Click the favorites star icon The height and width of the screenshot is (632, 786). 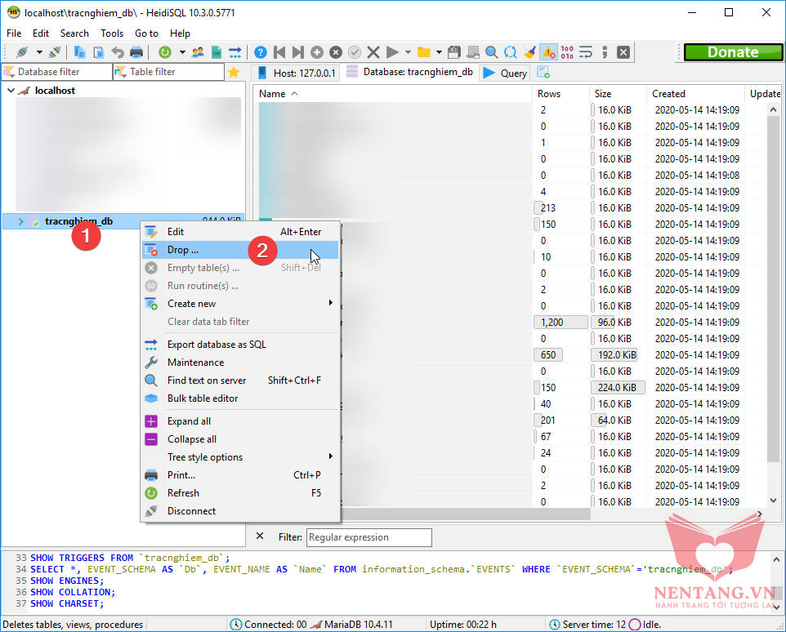pyautogui.click(x=234, y=72)
